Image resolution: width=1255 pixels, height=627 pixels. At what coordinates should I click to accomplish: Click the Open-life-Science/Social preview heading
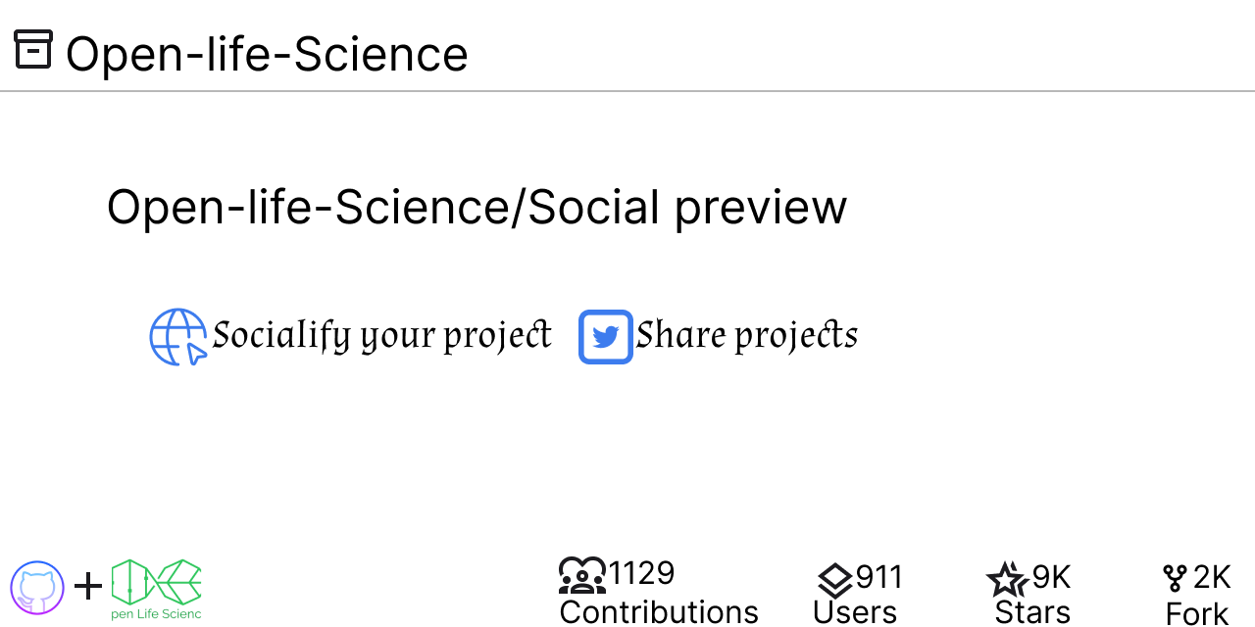[477, 208]
